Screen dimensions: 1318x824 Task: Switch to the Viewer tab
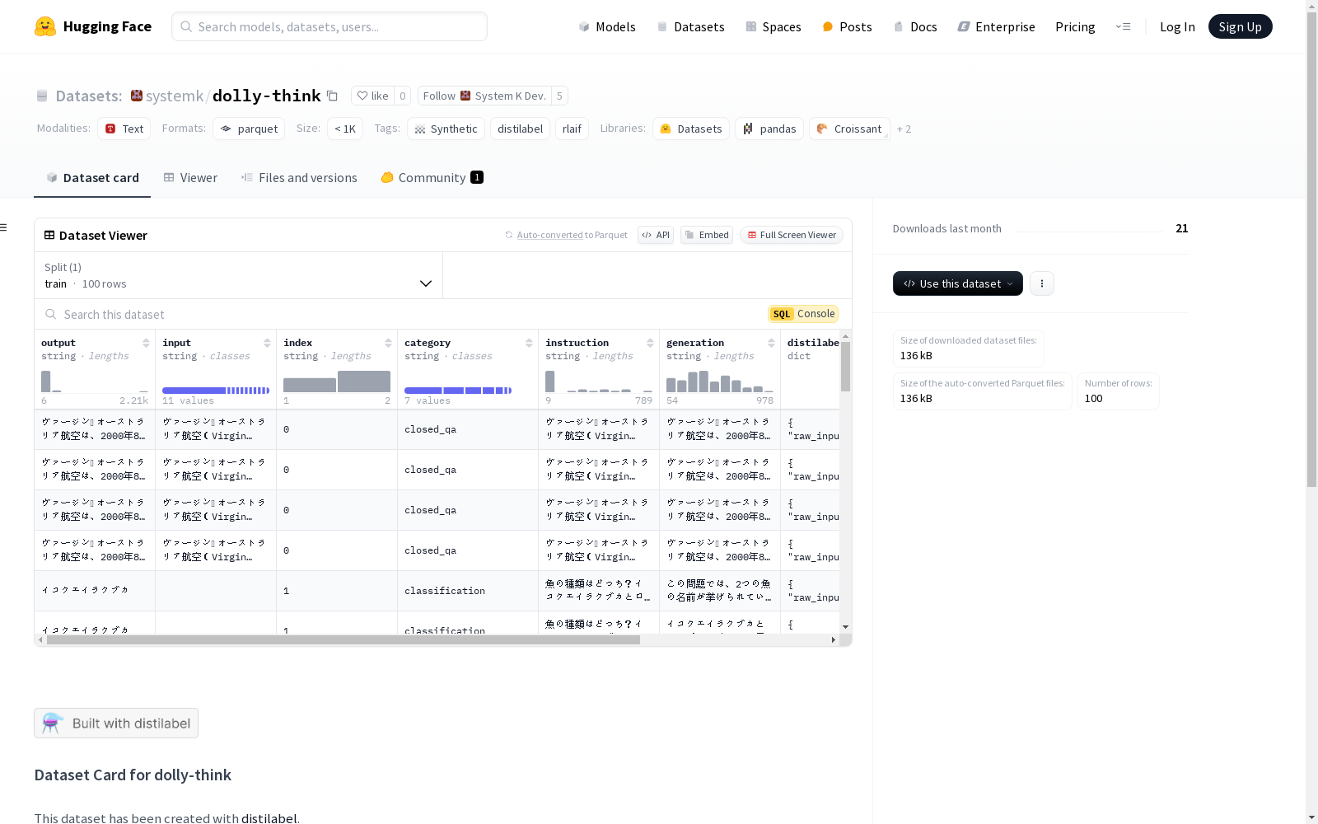[190, 178]
